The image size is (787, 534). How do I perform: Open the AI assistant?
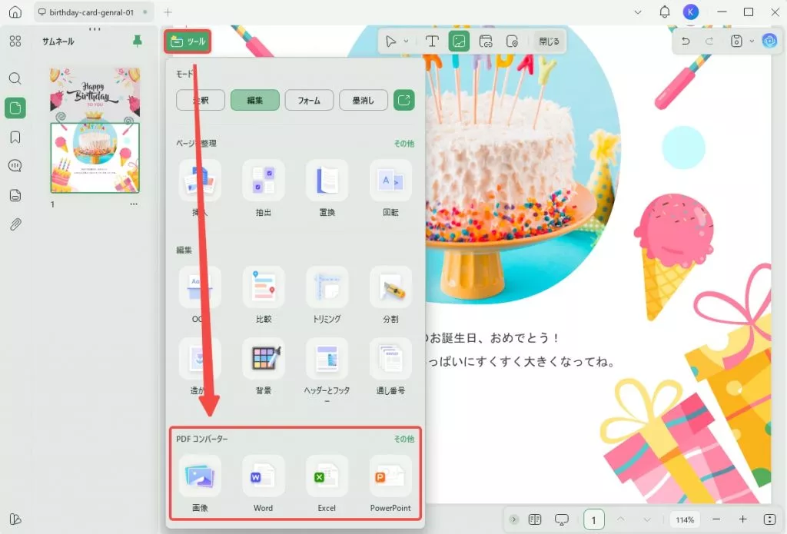769,41
